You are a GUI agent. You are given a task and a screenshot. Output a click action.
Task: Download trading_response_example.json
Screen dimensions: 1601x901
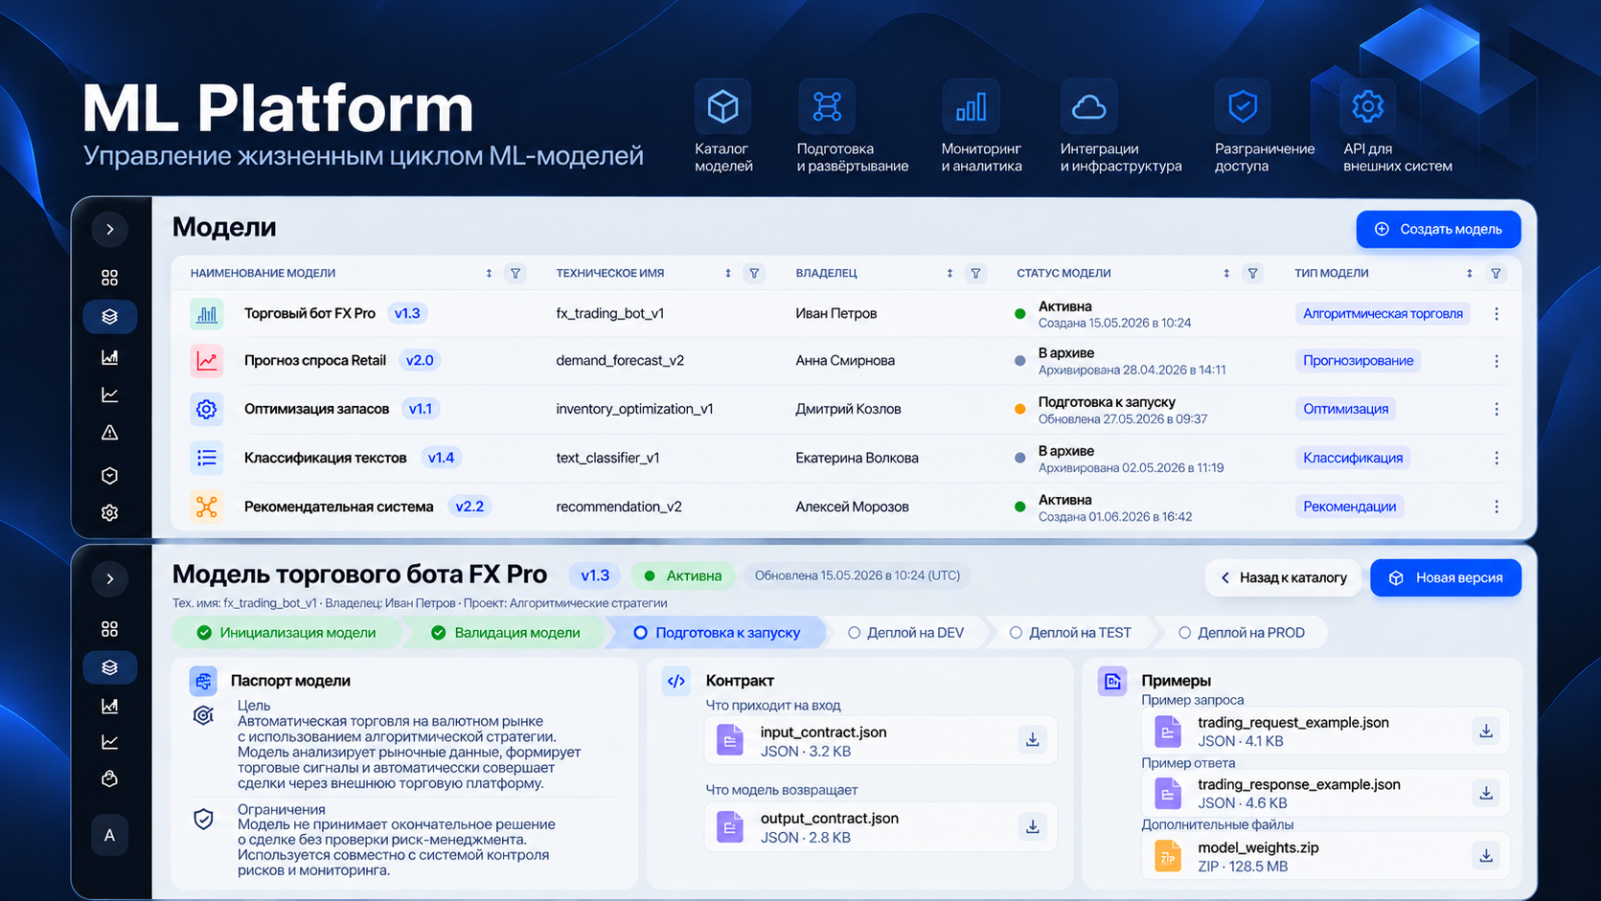pyautogui.click(x=1486, y=793)
